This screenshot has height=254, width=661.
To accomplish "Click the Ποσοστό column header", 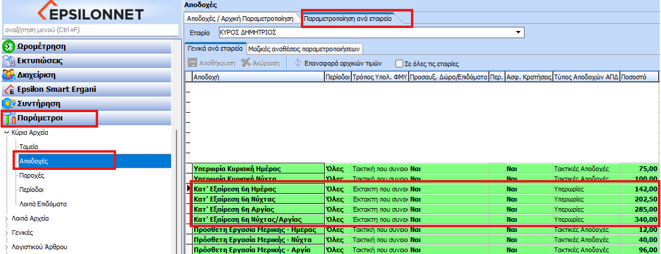I will tap(639, 77).
